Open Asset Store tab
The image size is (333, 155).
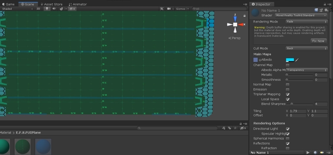tap(51, 4)
